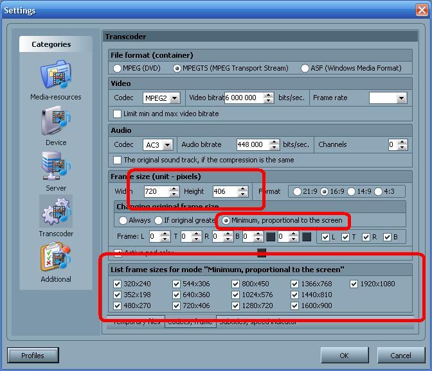Click the Active pad color swatch

click(262, 253)
